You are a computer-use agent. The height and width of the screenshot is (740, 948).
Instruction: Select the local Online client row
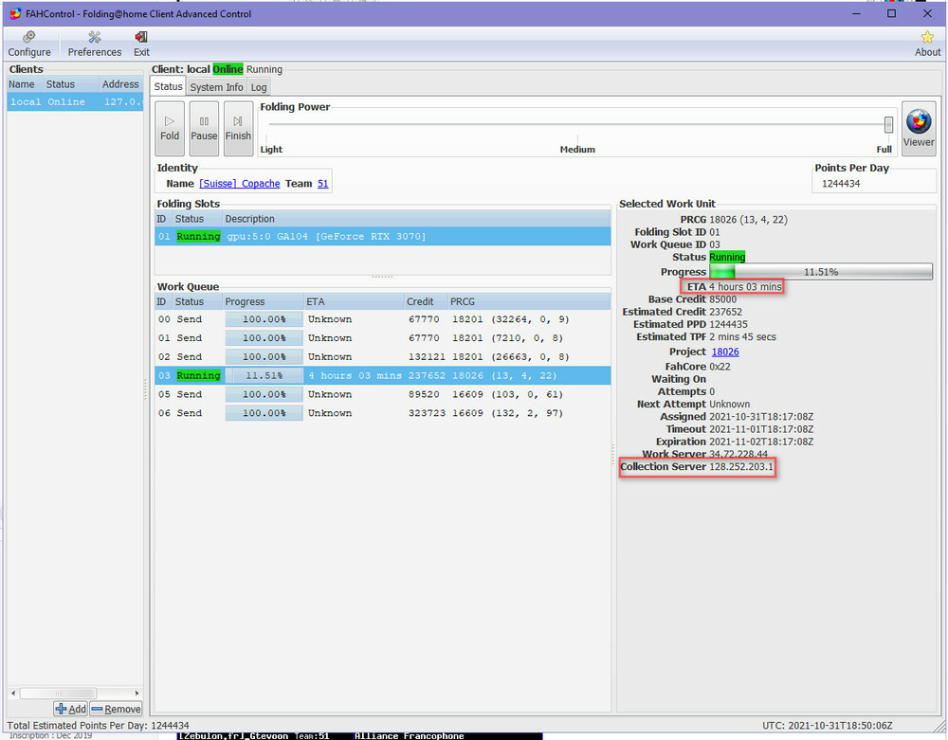click(x=75, y=101)
